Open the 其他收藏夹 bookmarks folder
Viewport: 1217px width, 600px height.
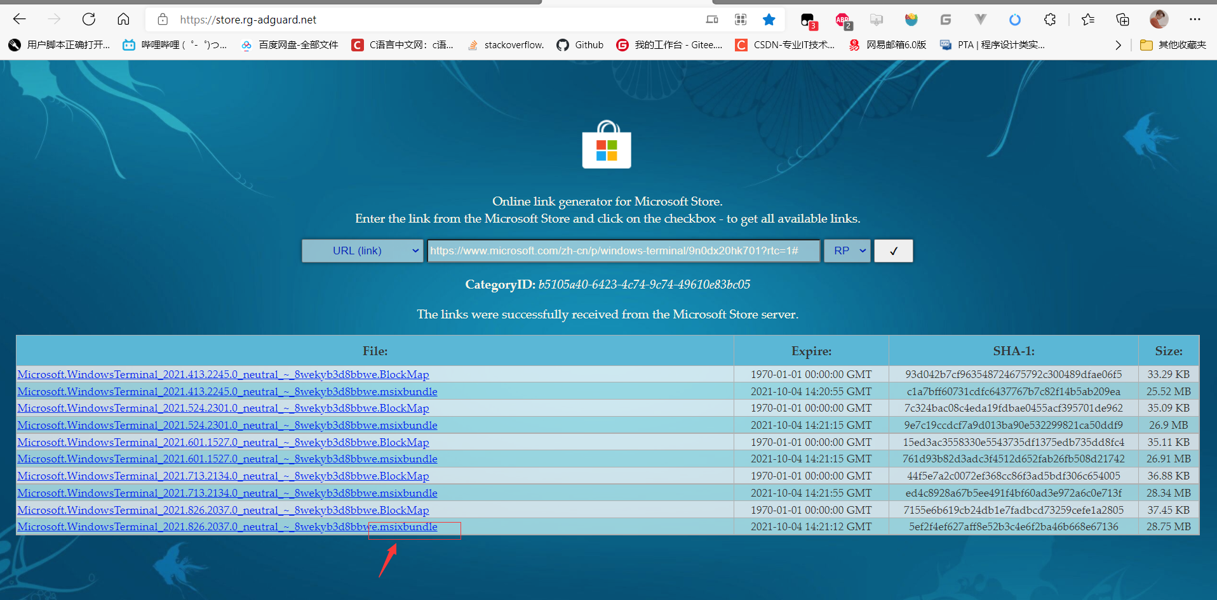tap(1173, 45)
